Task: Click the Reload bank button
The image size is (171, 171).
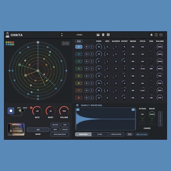Action: (x=55, y=125)
